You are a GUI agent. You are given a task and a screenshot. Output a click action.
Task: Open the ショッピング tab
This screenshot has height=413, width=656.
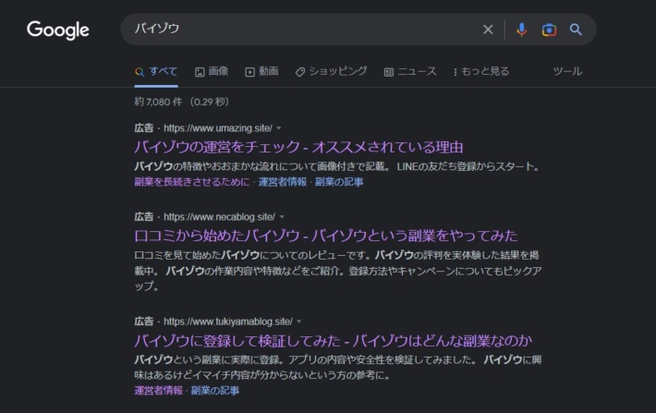coord(332,71)
